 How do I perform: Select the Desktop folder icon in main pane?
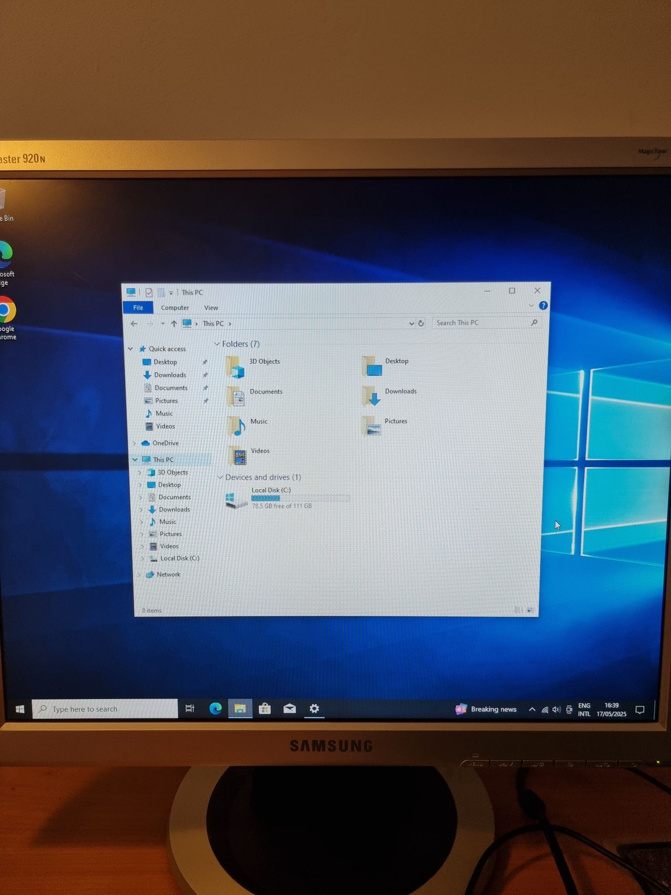(372, 366)
